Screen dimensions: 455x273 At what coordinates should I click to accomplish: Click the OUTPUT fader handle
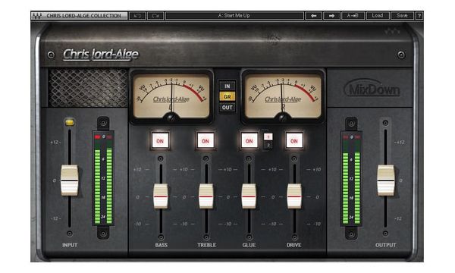tap(386, 180)
